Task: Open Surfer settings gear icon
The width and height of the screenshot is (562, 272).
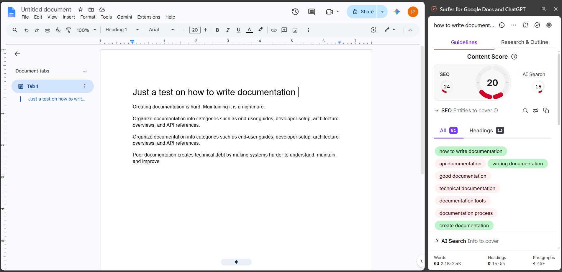Action: pyautogui.click(x=549, y=25)
